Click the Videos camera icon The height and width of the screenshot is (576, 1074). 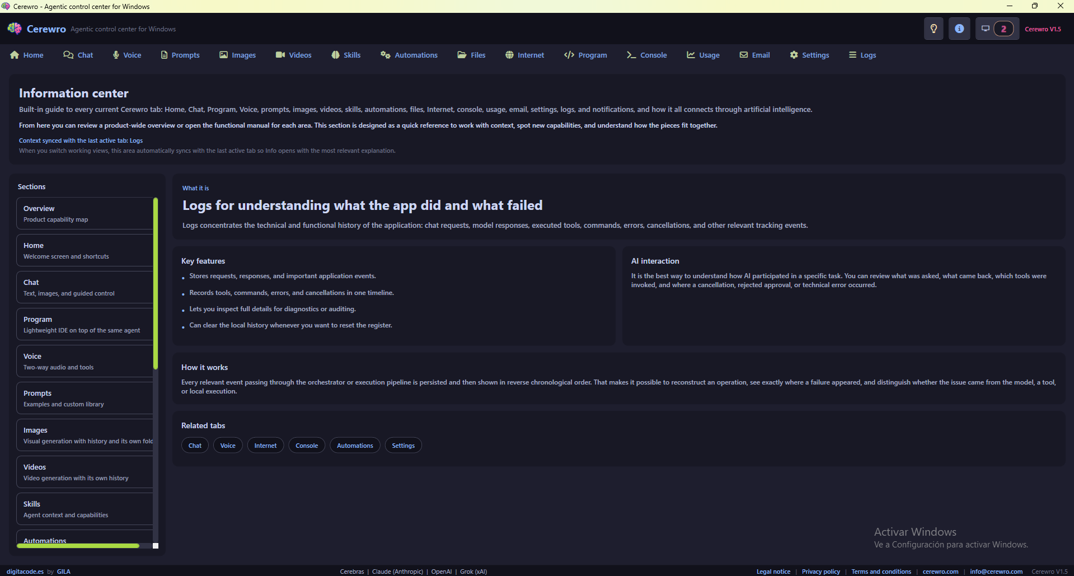[x=280, y=55]
